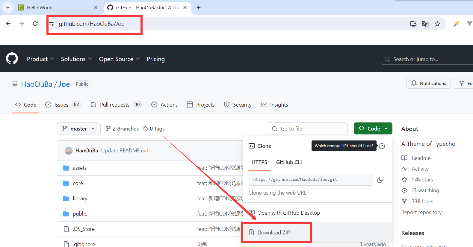Click the pin extension icon in toolbar
The image size is (473, 247).
pos(456,24)
